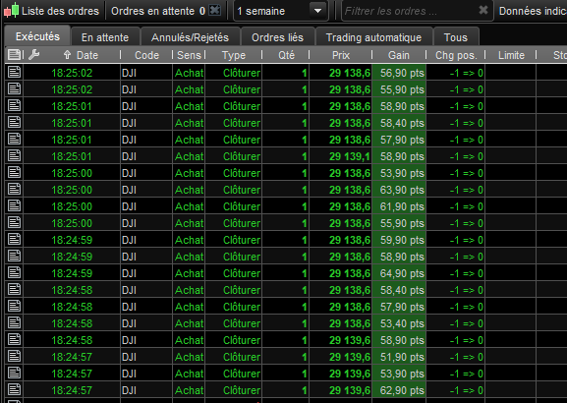Sort by the Code column header
The width and height of the screenshot is (567, 403).
click(x=146, y=55)
